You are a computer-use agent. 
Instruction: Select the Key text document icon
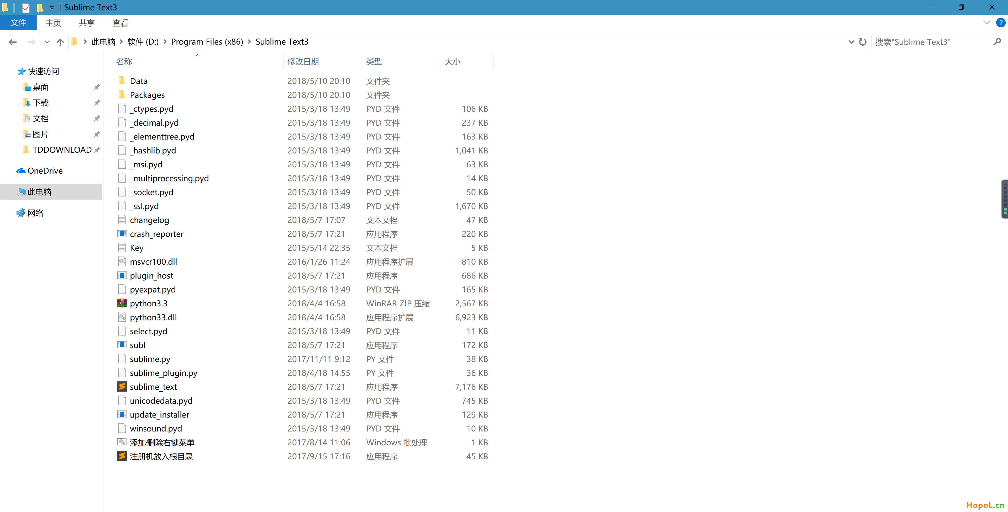pyautogui.click(x=122, y=248)
